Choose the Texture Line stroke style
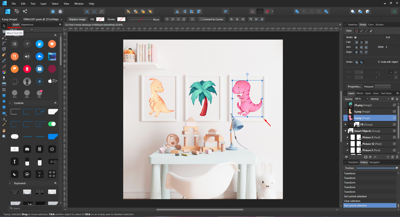The image size is (400, 217). pyautogui.click(x=371, y=31)
